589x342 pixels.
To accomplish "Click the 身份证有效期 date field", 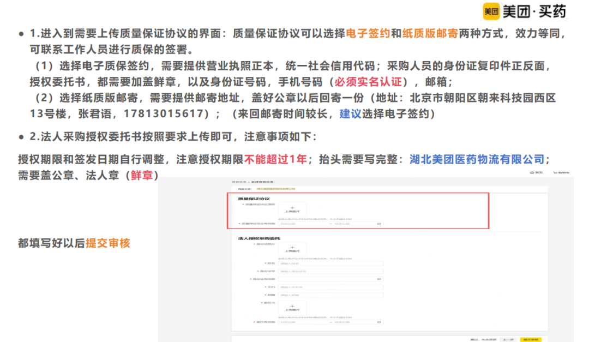I will tap(330, 279).
